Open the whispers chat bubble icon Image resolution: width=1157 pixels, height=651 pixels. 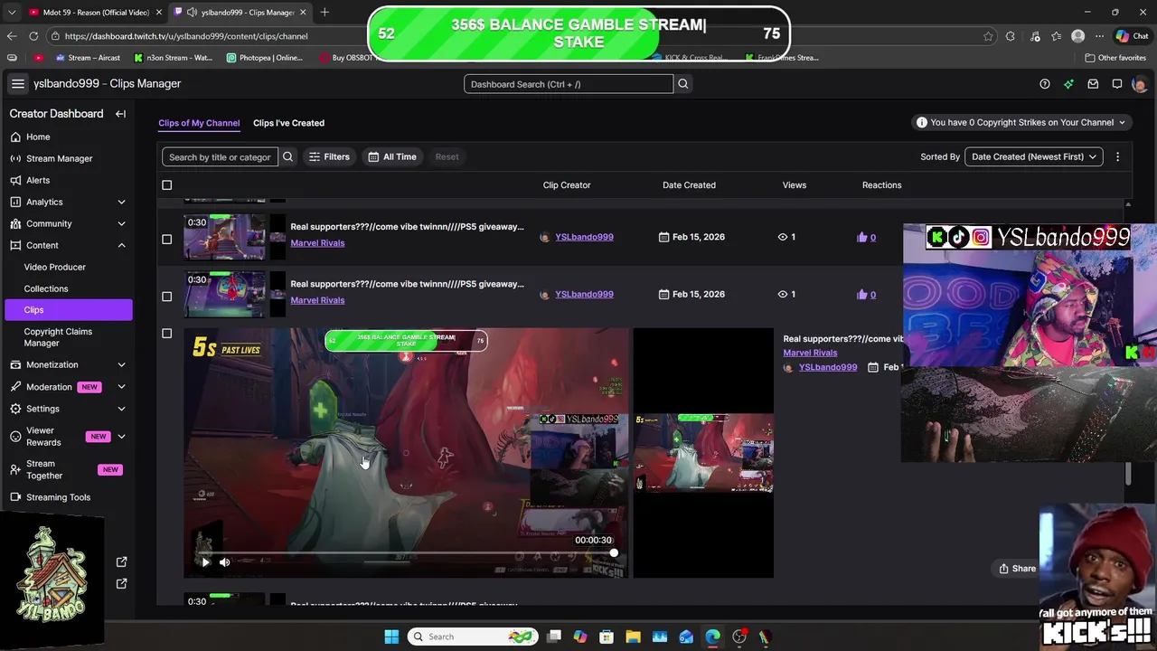[x=1117, y=84]
